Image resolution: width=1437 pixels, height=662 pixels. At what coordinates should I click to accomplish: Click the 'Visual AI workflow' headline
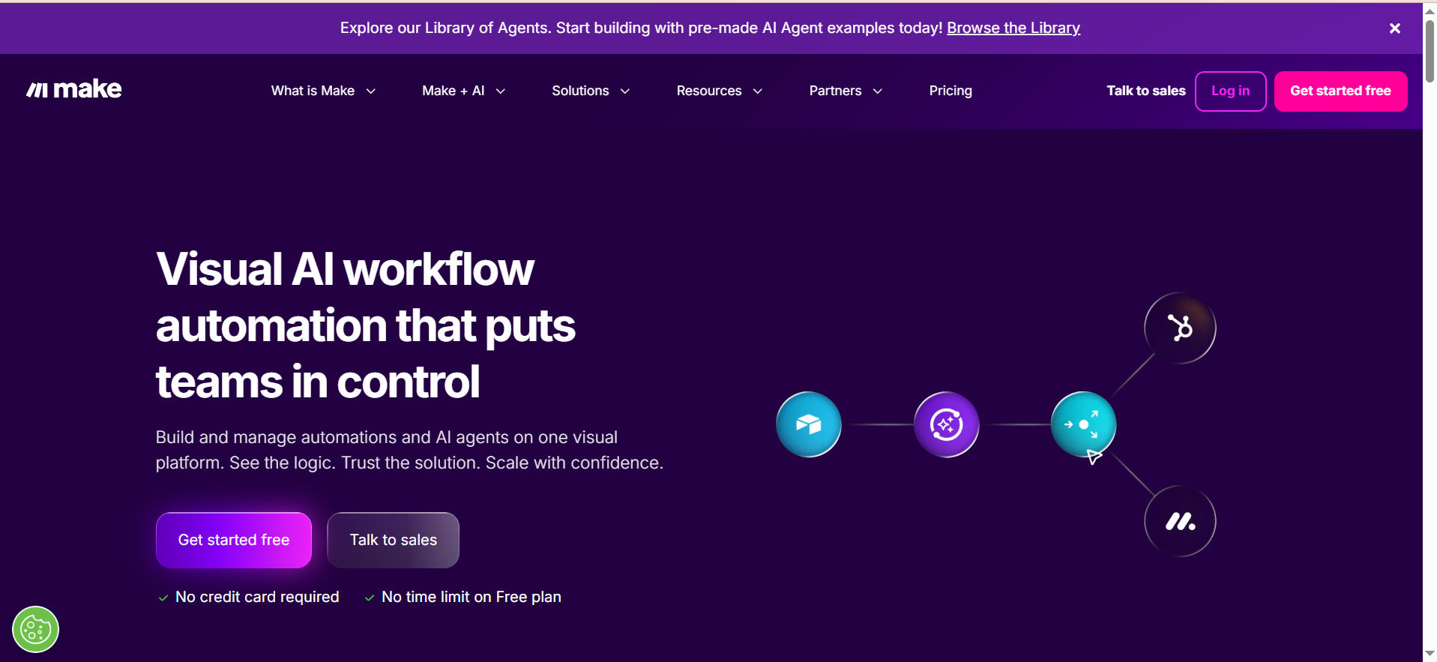coord(366,325)
